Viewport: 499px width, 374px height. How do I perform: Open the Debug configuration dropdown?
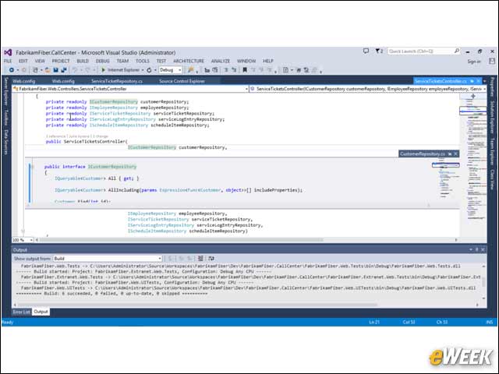[x=171, y=70]
